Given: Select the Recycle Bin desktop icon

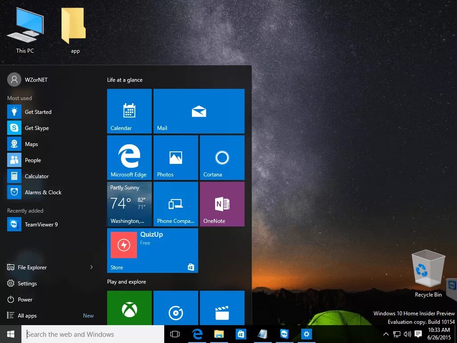Looking at the screenshot, I should [428, 274].
